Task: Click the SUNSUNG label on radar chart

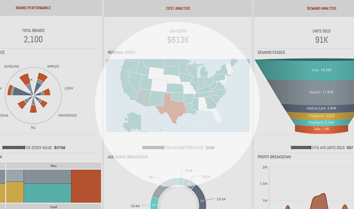Action: [x=12, y=66]
